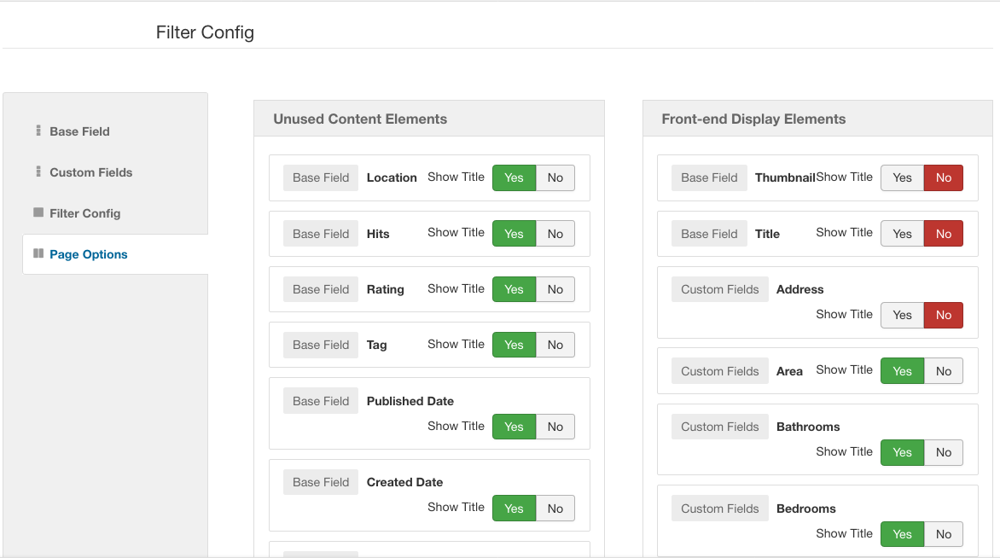
Task: Click the Filter Config tab icon
Action: [x=38, y=212]
